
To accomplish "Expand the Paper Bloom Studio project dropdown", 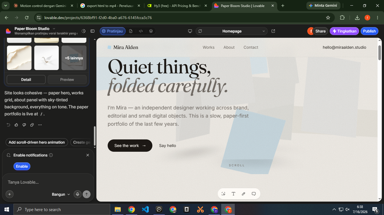I will pyautogui.click(x=54, y=29).
